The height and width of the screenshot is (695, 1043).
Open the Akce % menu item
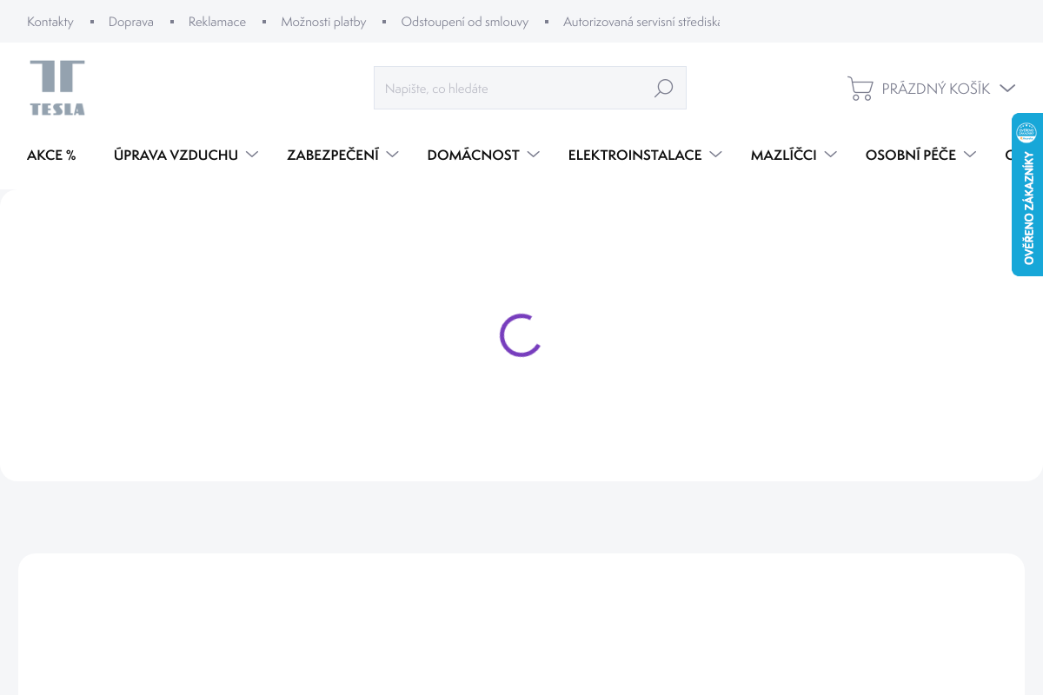coord(51,155)
